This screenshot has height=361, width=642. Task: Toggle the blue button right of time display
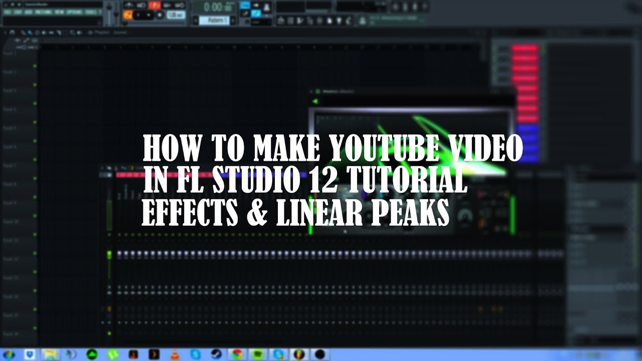245,5
